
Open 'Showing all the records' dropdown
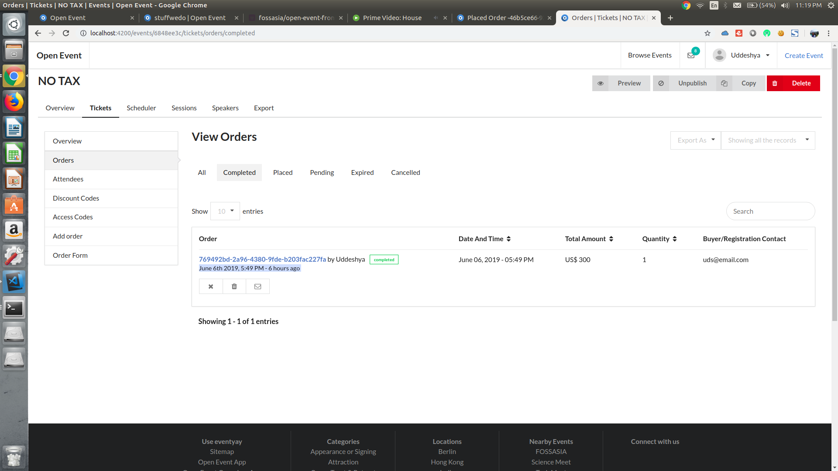[x=768, y=140]
